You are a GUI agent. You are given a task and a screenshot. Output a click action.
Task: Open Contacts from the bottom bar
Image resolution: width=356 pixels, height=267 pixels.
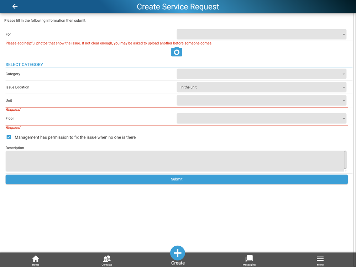(107, 261)
